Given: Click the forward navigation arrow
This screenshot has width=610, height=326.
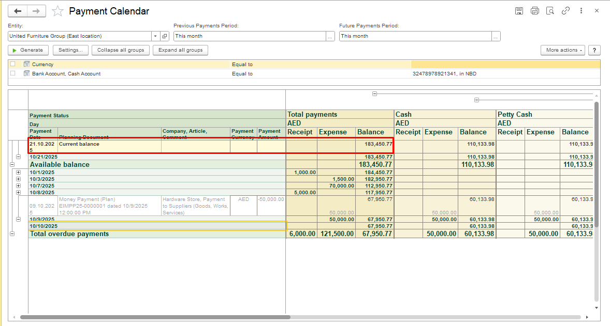Looking at the screenshot, I should (x=36, y=11).
